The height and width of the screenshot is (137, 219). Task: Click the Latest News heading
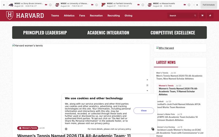pyautogui.click(x=166, y=62)
